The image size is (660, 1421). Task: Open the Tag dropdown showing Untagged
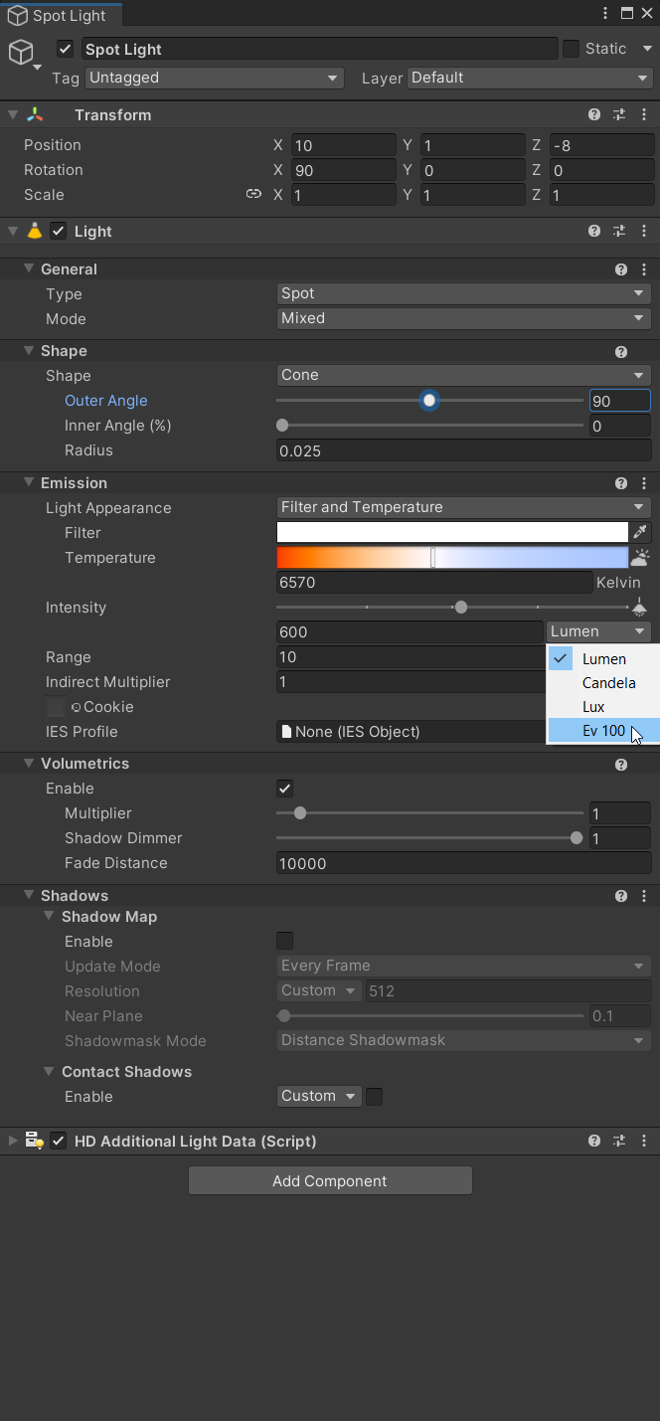(214, 78)
